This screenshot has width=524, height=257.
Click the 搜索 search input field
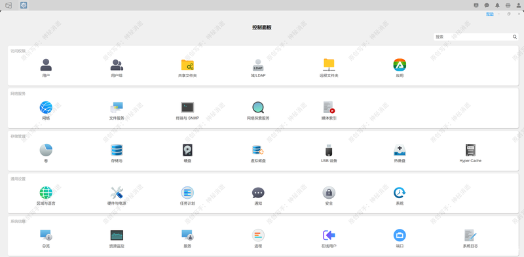click(x=473, y=37)
